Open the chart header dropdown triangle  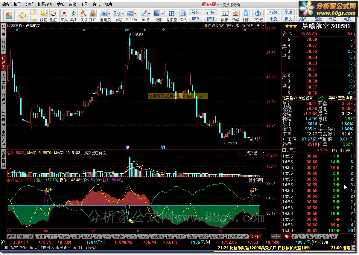point(263,25)
